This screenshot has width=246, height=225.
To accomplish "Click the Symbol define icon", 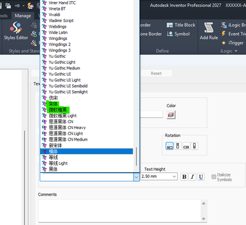I will click(x=170, y=34).
